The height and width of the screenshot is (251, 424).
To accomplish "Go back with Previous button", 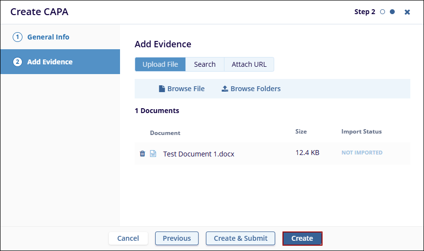I will [177, 238].
